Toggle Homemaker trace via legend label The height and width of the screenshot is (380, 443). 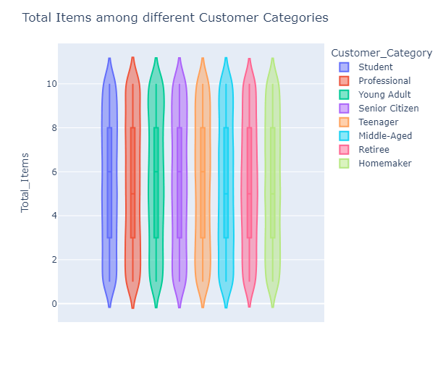[x=385, y=164]
